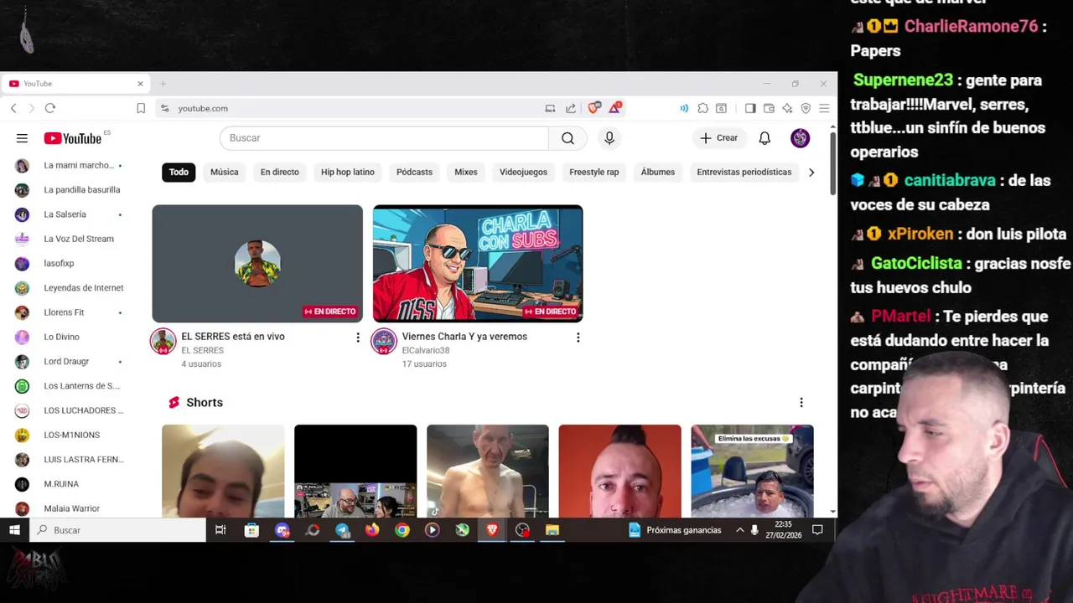This screenshot has width=1073, height=603.
Task: Open Shorts section three-dot menu
Action: point(801,403)
